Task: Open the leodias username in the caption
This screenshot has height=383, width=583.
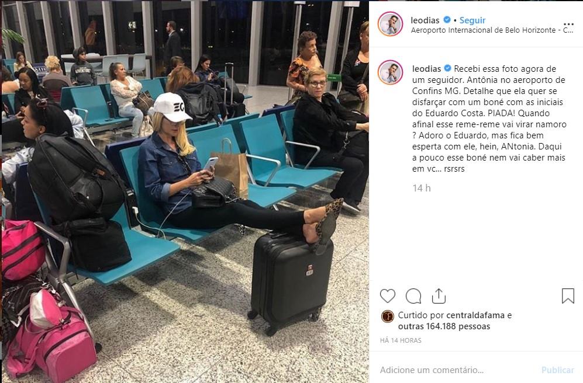Action: point(426,69)
